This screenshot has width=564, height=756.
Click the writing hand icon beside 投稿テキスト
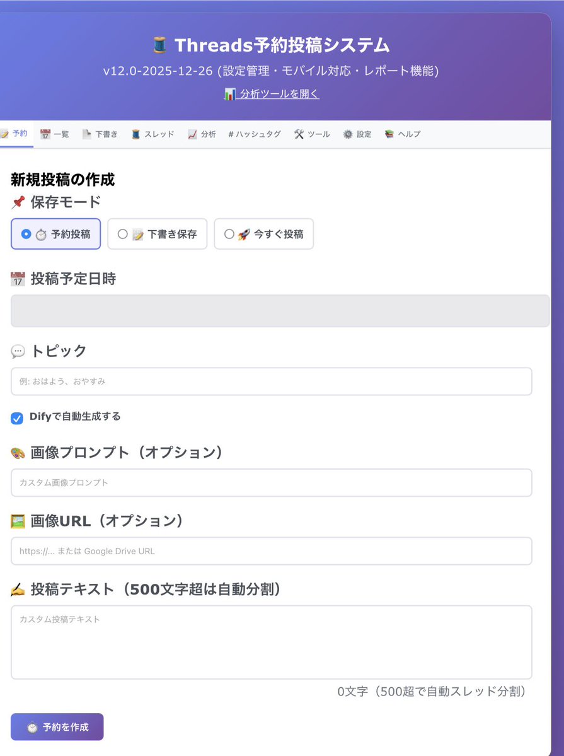[x=18, y=590]
